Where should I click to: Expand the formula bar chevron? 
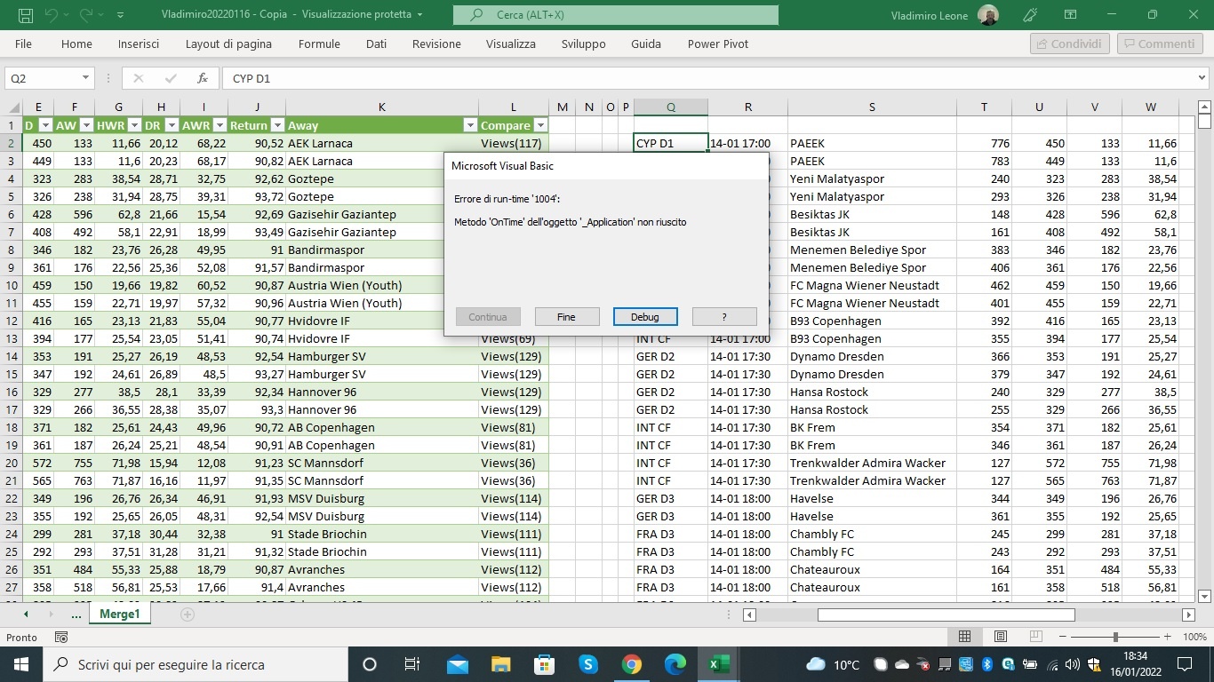point(1202,78)
